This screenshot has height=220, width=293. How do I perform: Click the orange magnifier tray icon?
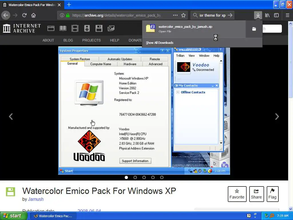(x=272, y=216)
